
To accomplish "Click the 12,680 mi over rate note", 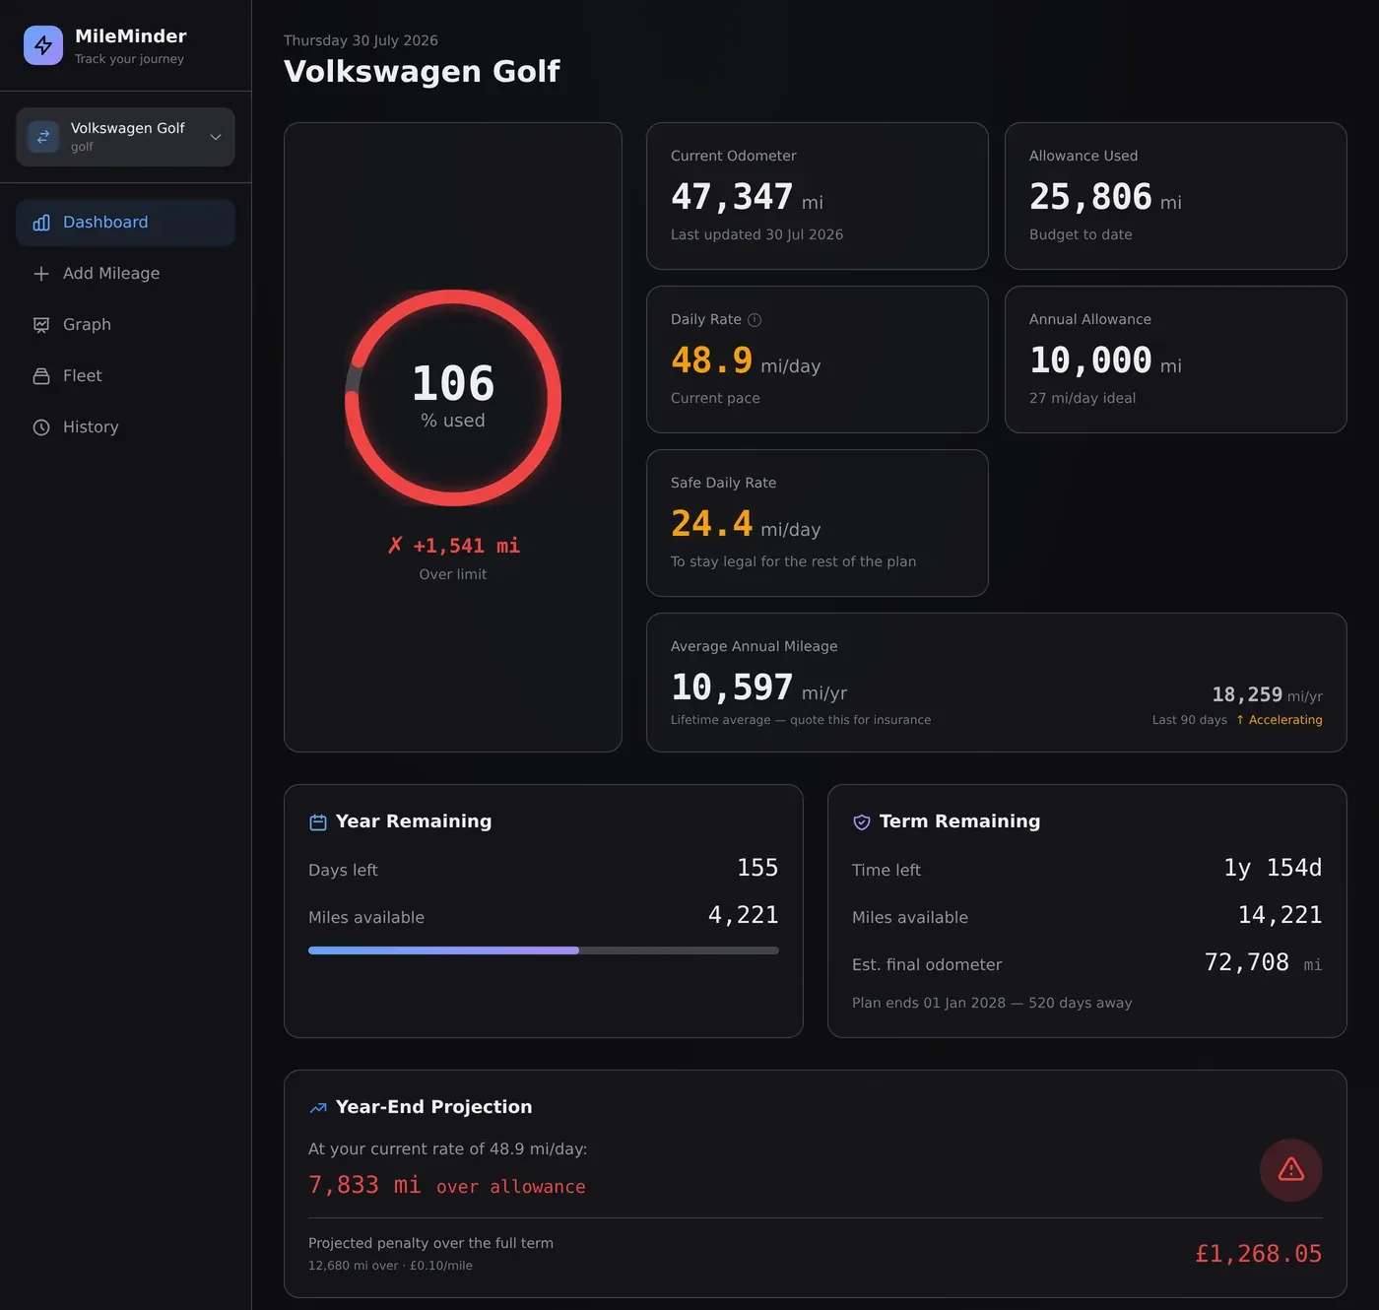I will click(x=390, y=1266).
